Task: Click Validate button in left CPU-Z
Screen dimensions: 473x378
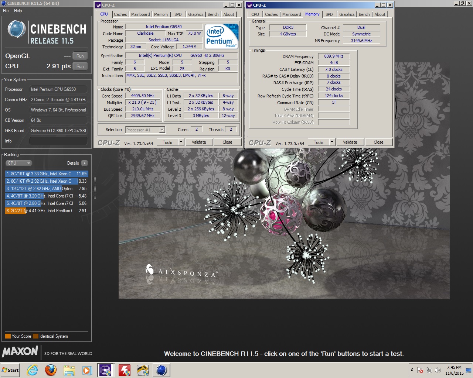Action: pyautogui.click(x=199, y=142)
